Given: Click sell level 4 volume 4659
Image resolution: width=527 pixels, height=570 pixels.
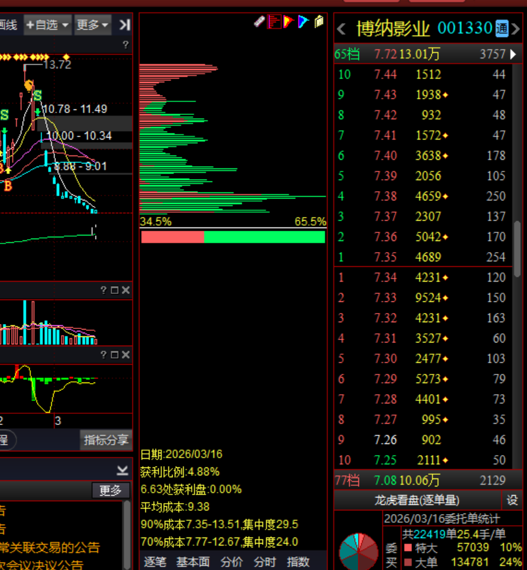Looking at the screenshot, I should 428,196.
